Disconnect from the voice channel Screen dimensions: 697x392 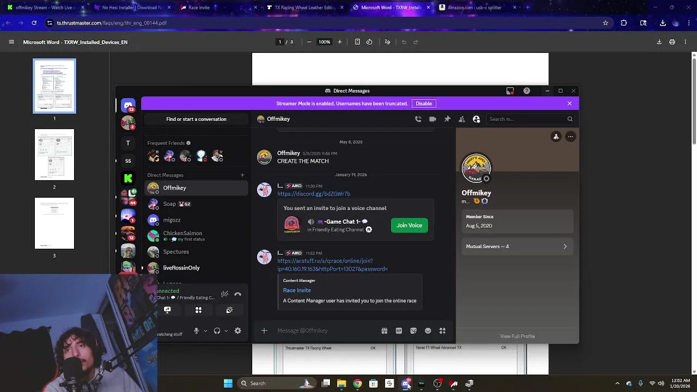pos(238,294)
